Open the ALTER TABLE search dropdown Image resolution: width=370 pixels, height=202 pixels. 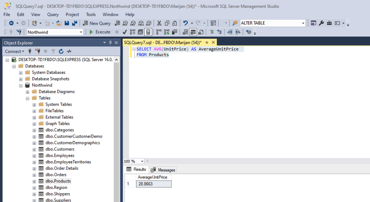pyautogui.click(x=303, y=23)
